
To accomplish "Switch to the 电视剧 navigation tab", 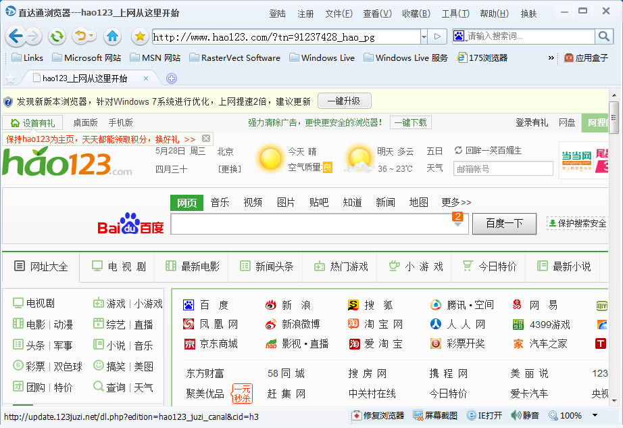I will [119, 266].
